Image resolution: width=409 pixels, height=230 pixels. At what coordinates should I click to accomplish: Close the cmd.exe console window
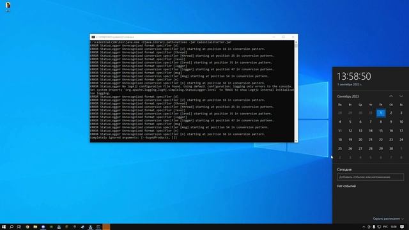293,37
